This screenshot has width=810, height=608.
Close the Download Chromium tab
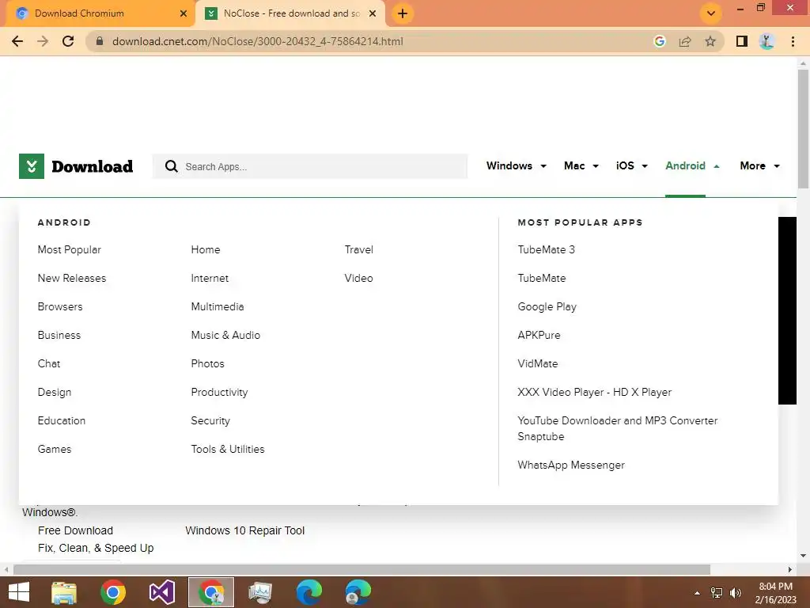[183, 13]
